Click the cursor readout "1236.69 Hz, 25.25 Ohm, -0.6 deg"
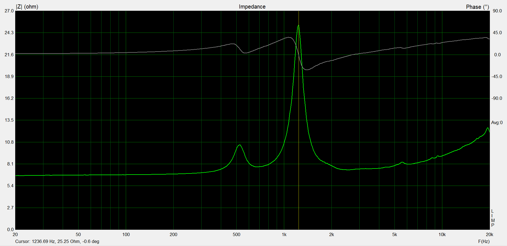This screenshot has height=246, width=507. [x=66, y=242]
